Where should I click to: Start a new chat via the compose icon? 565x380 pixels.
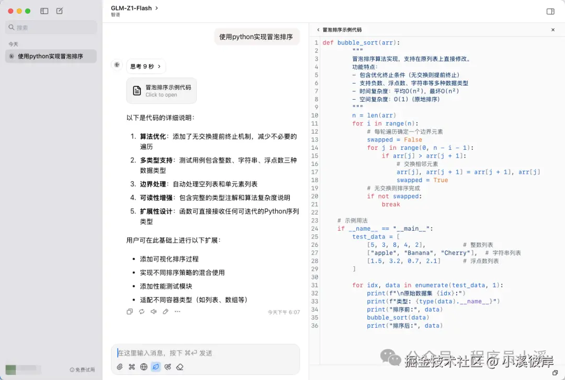[x=59, y=11]
